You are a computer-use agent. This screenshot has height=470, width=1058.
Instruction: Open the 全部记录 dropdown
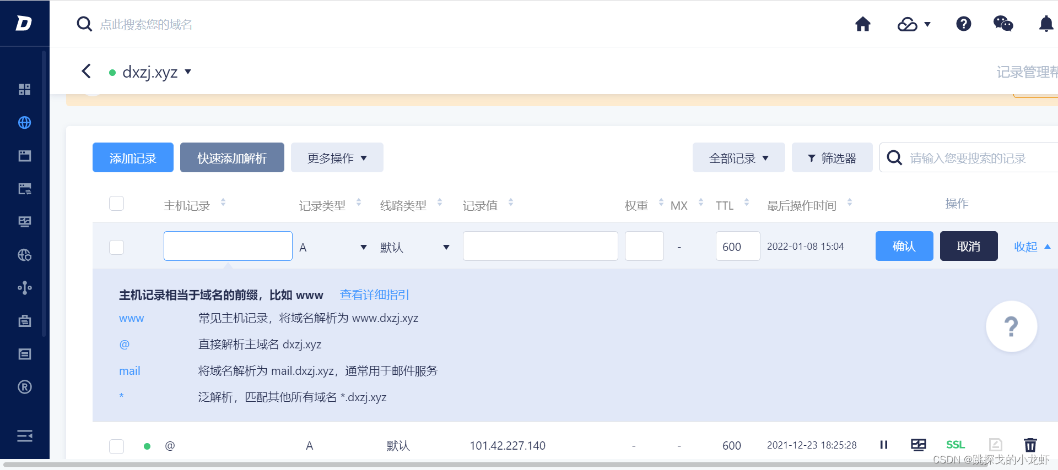pyautogui.click(x=739, y=158)
